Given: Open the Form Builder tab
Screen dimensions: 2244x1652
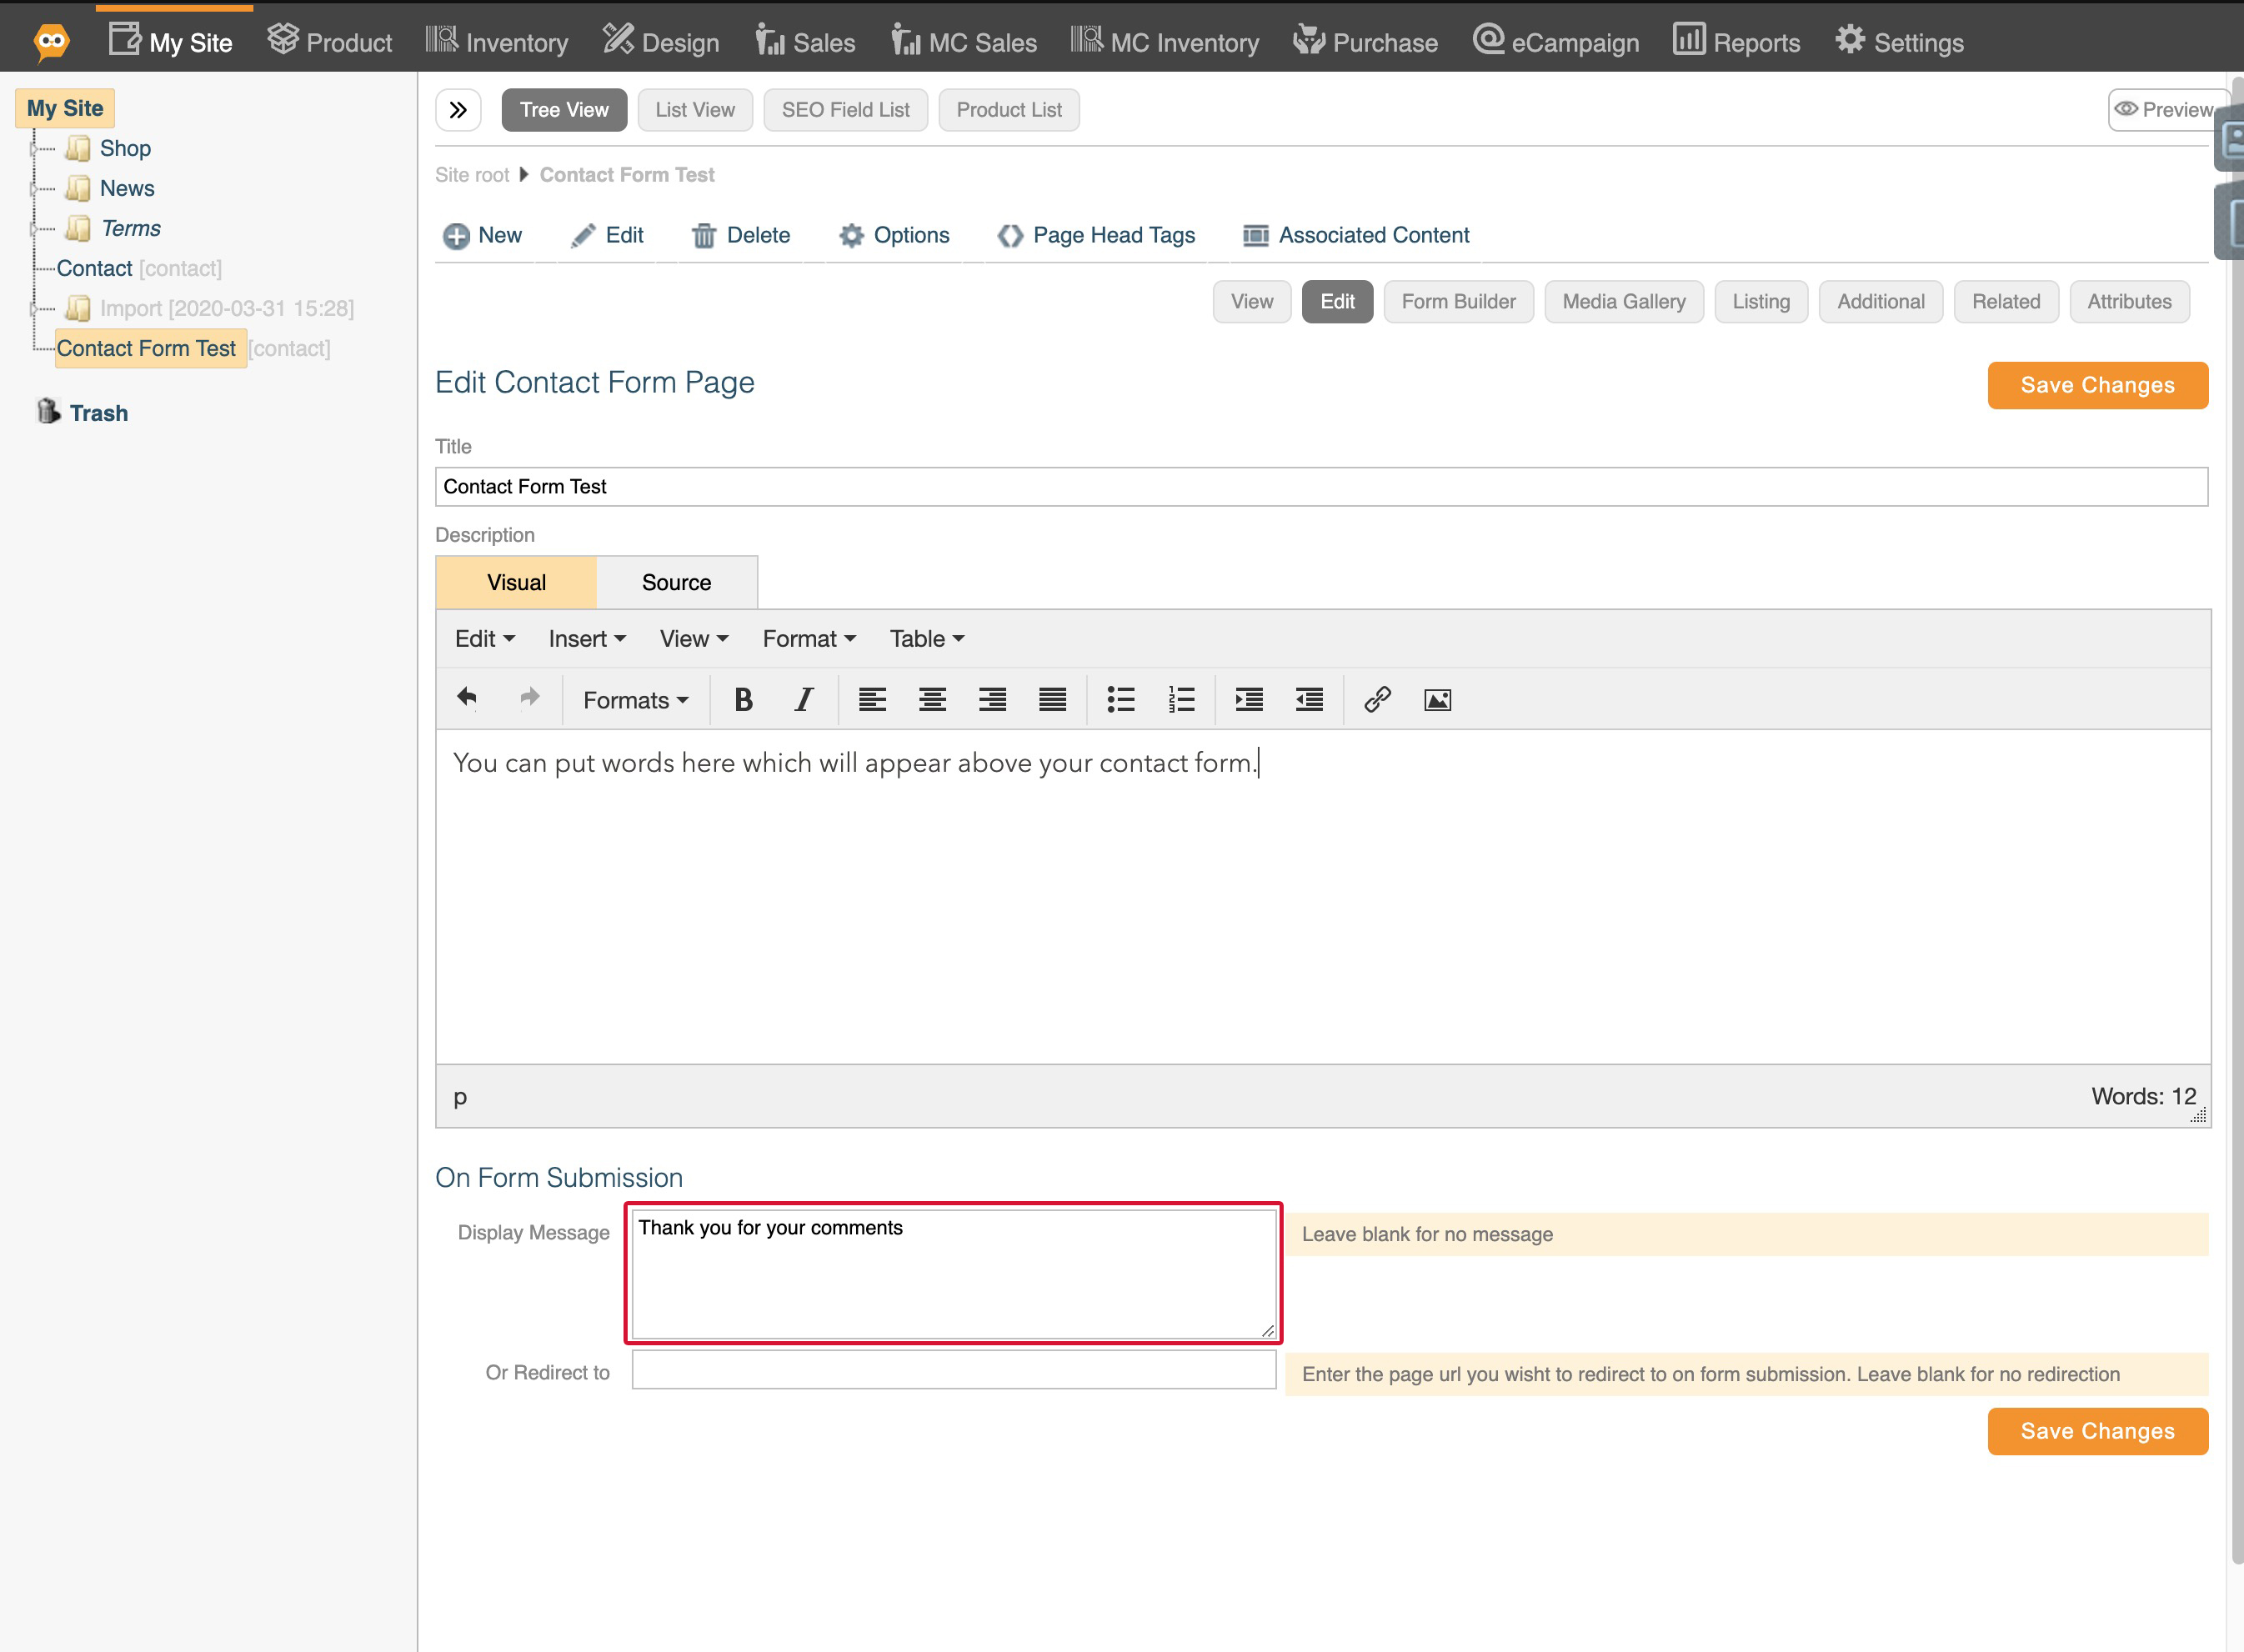Looking at the screenshot, I should 1458,302.
